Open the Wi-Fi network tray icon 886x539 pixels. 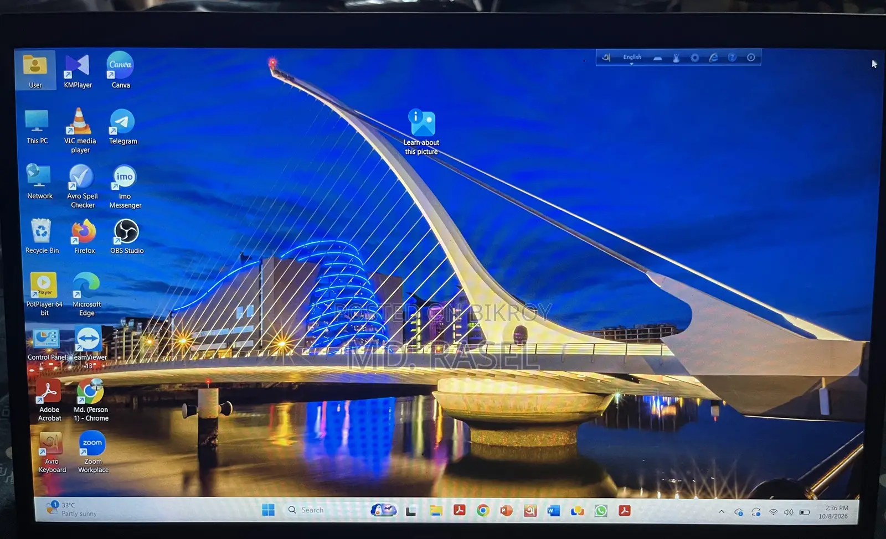[x=774, y=512]
